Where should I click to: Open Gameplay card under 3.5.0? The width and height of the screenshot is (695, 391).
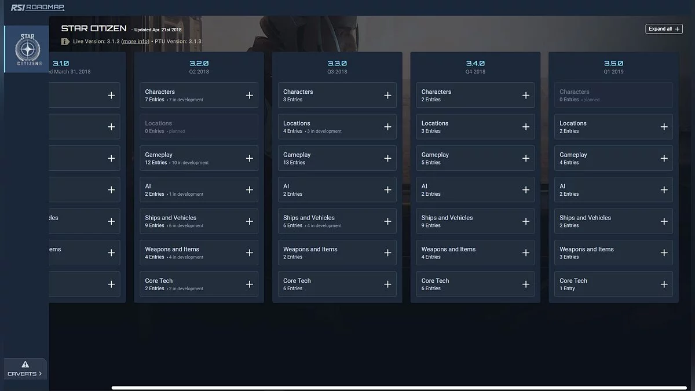(x=613, y=158)
